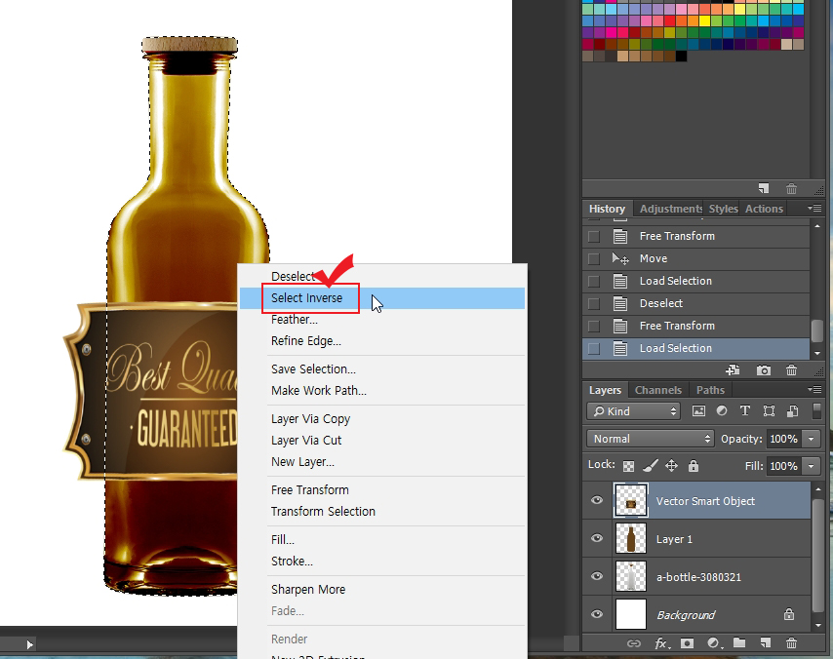This screenshot has height=659, width=833.
Task: Choose Save Selection... menu item
Action: click(313, 369)
